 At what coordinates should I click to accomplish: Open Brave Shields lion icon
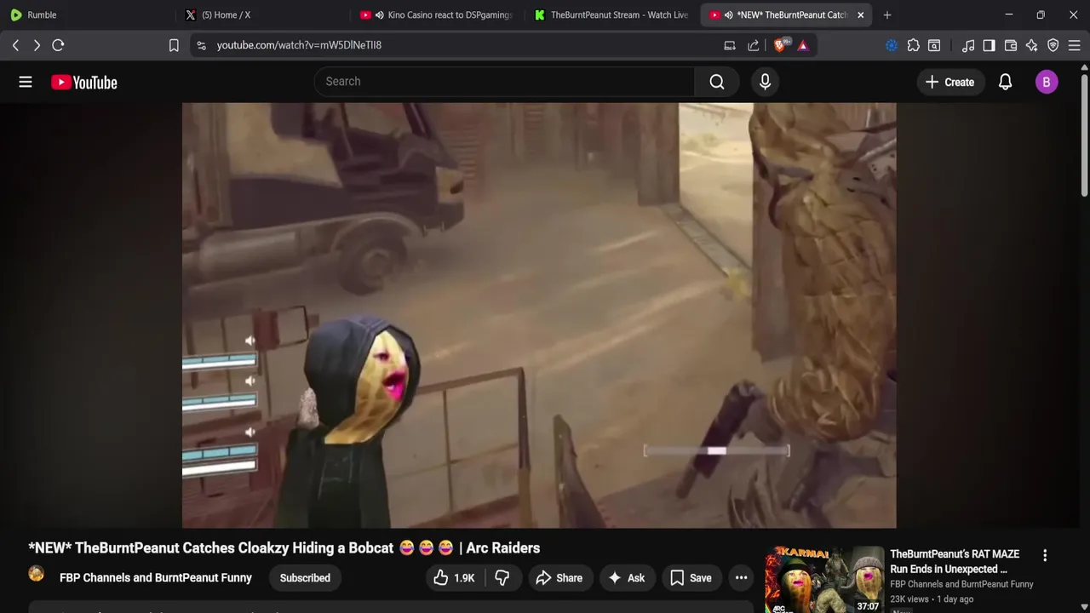pos(780,45)
